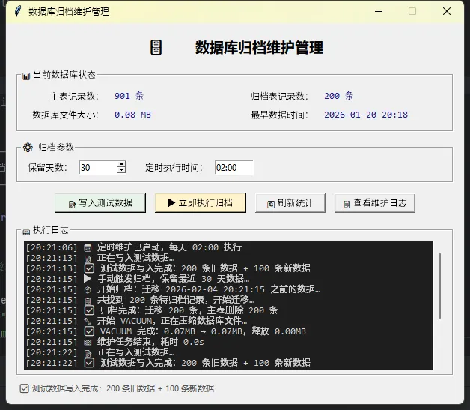Click calendar icon in 定时维护已启动 log line
The image size is (470, 410).
tap(88, 248)
